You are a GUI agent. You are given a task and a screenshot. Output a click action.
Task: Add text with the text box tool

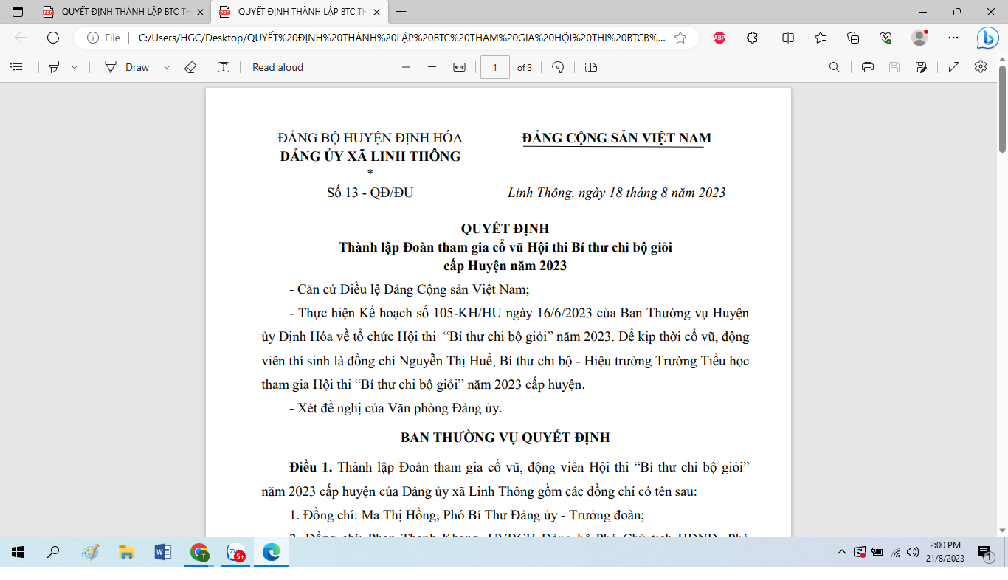pos(224,67)
